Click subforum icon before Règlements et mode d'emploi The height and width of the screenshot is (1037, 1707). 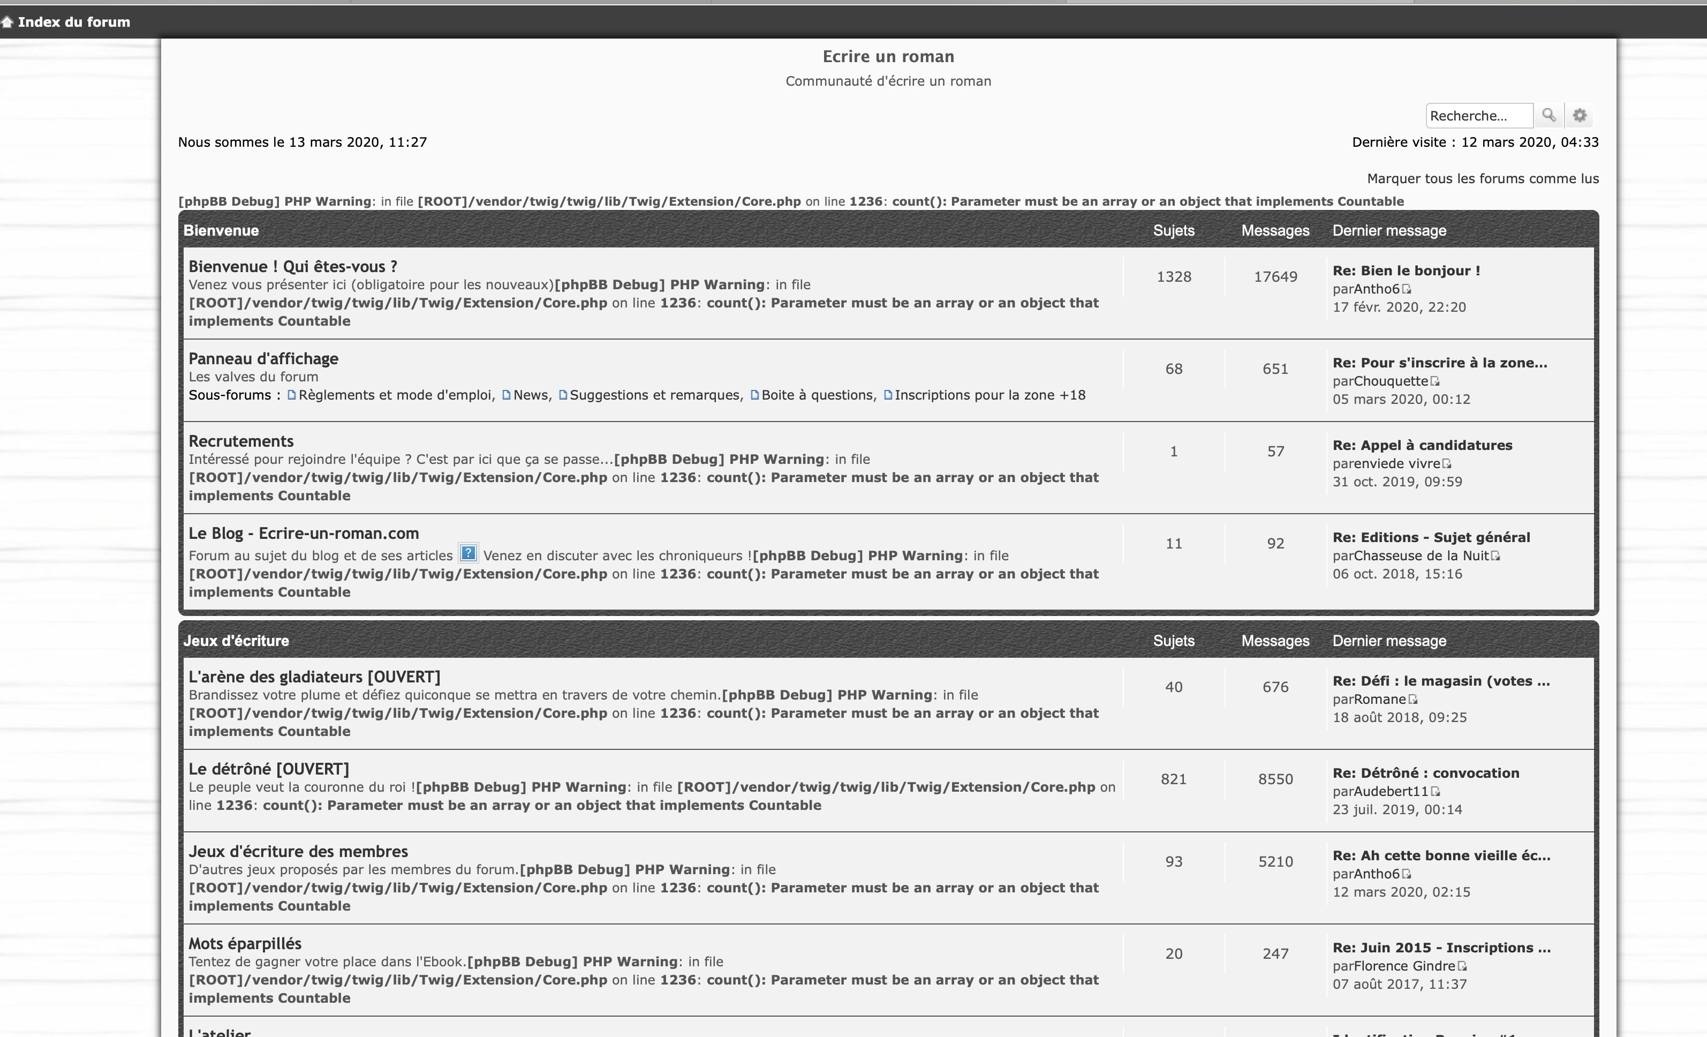point(292,395)
